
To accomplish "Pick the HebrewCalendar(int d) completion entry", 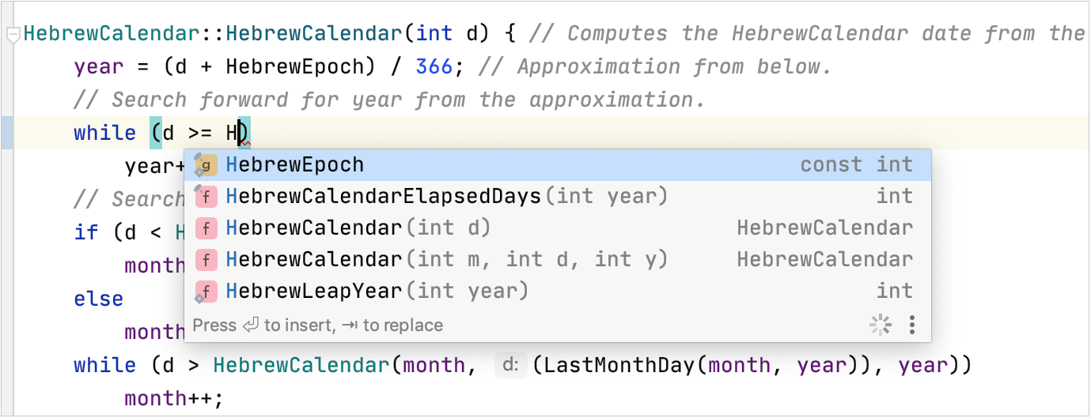I will pos(358,228).
